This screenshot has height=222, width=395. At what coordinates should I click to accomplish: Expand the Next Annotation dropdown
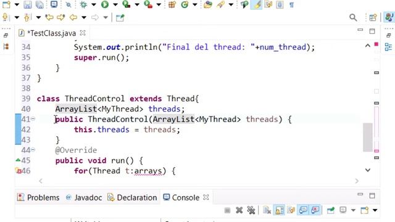17,17
